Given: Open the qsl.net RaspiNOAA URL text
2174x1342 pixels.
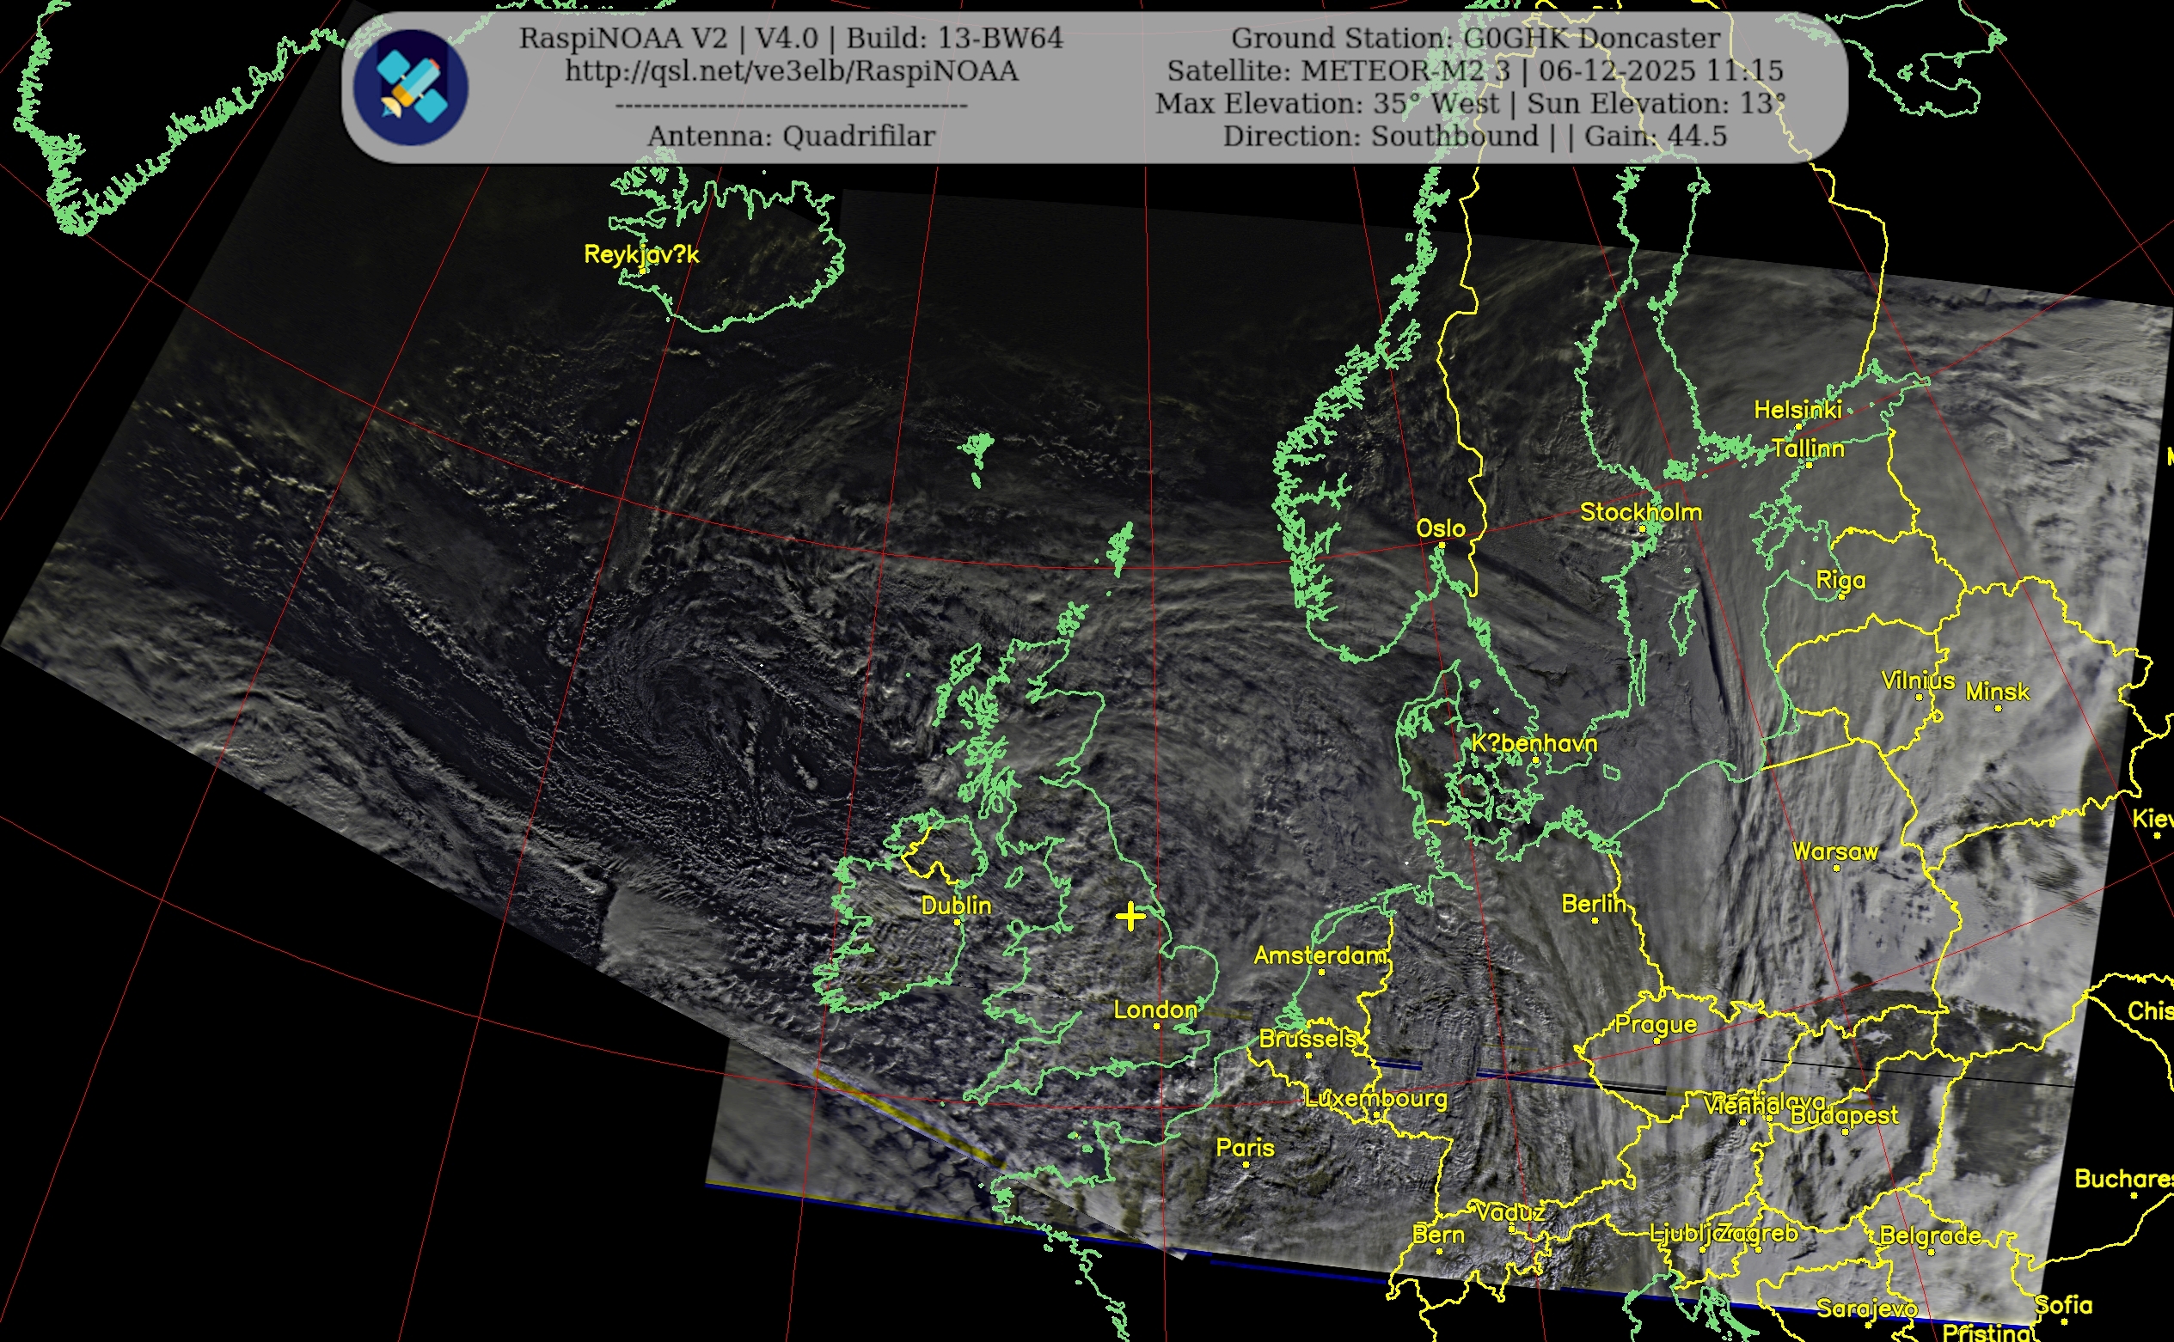Looking at the screenshot, I should [x=791, y=71].
